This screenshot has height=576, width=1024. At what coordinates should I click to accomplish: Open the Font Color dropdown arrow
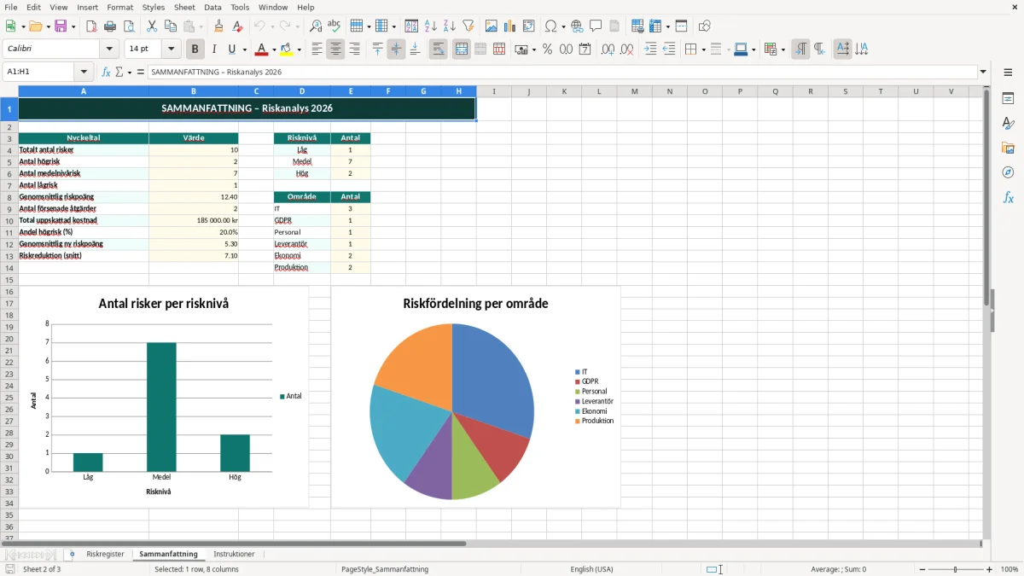[x=274, y=49]
